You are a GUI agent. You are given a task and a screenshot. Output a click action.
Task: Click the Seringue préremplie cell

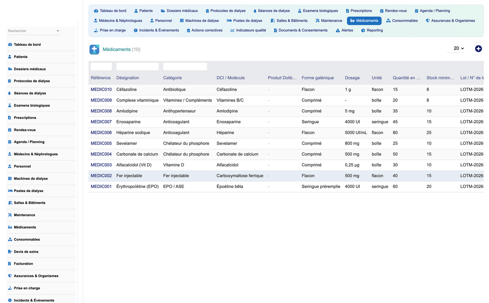321,186
